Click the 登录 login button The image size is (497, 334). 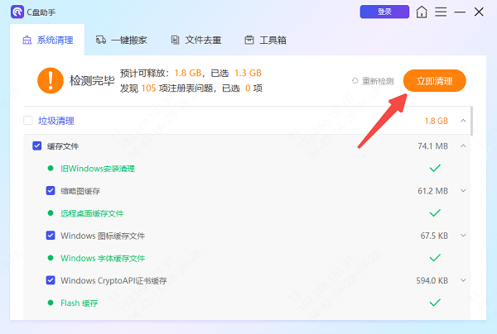click(384, 12)
